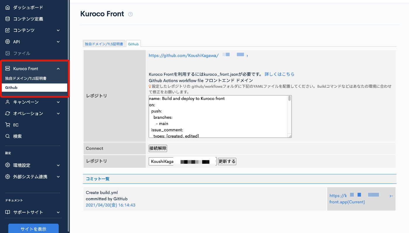The width and height of the screenshot is (409, 233).
Task: Expand the オペレーション menu chevron
Action: pos(58,113)
